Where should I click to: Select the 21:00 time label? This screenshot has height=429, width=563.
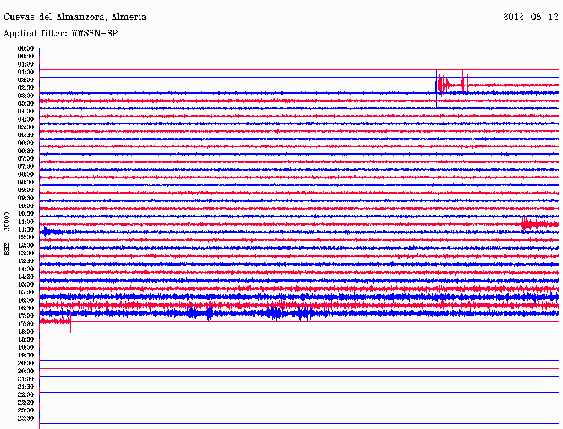tap(26, 379)
